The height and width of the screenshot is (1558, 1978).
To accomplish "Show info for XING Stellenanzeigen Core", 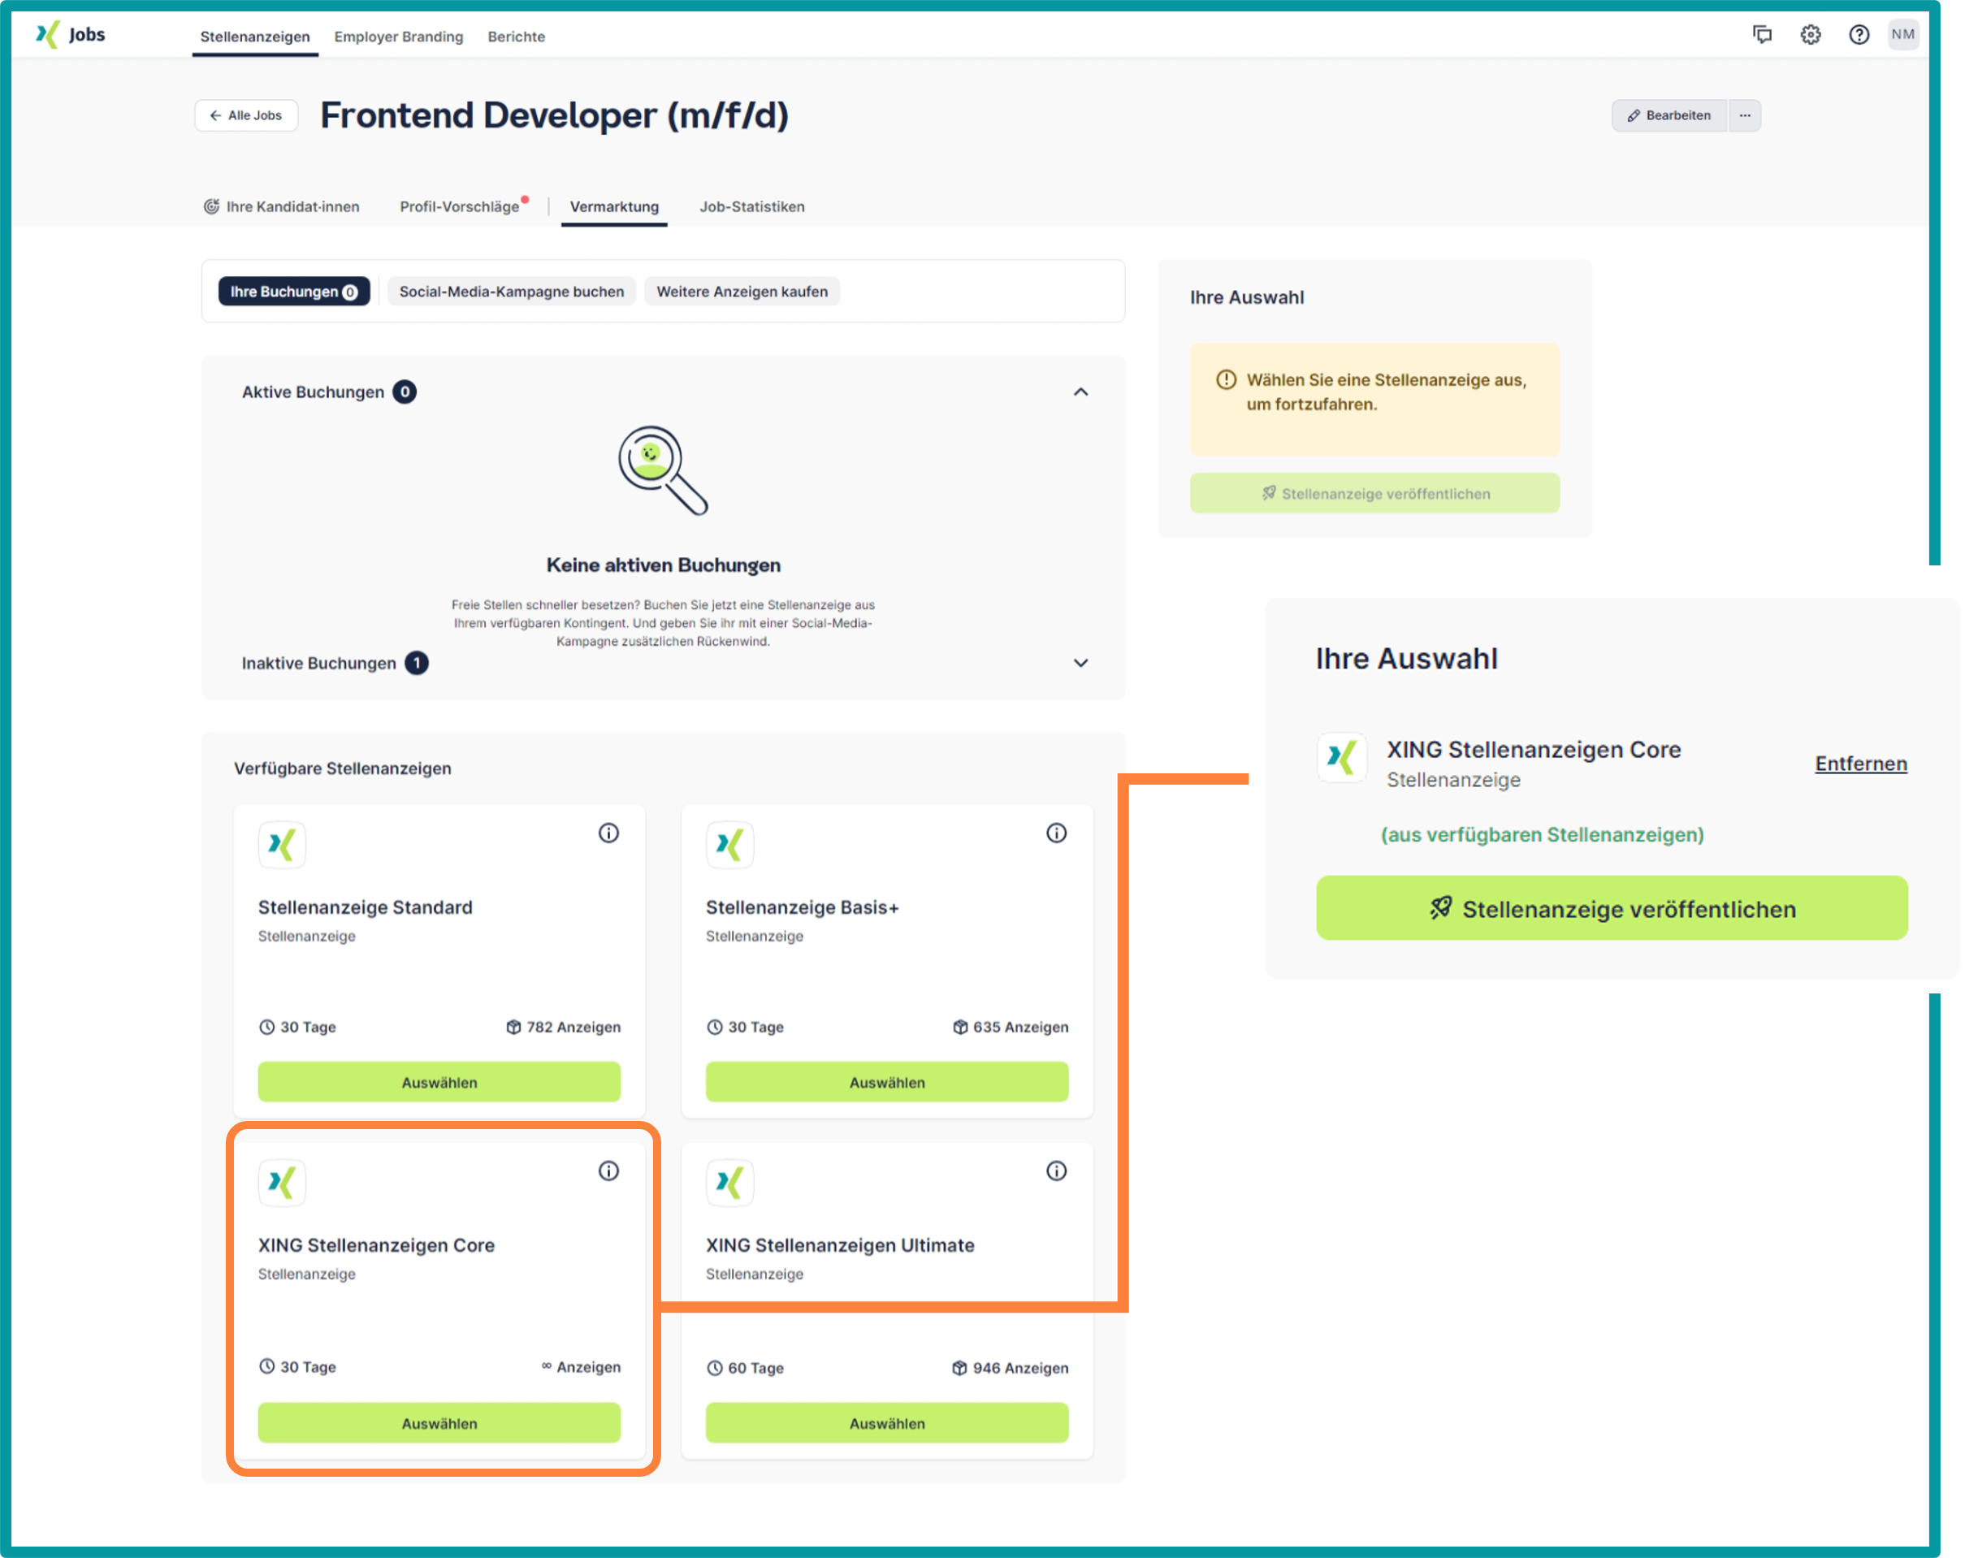I will pyautogui.click(x=608, y=1171).
